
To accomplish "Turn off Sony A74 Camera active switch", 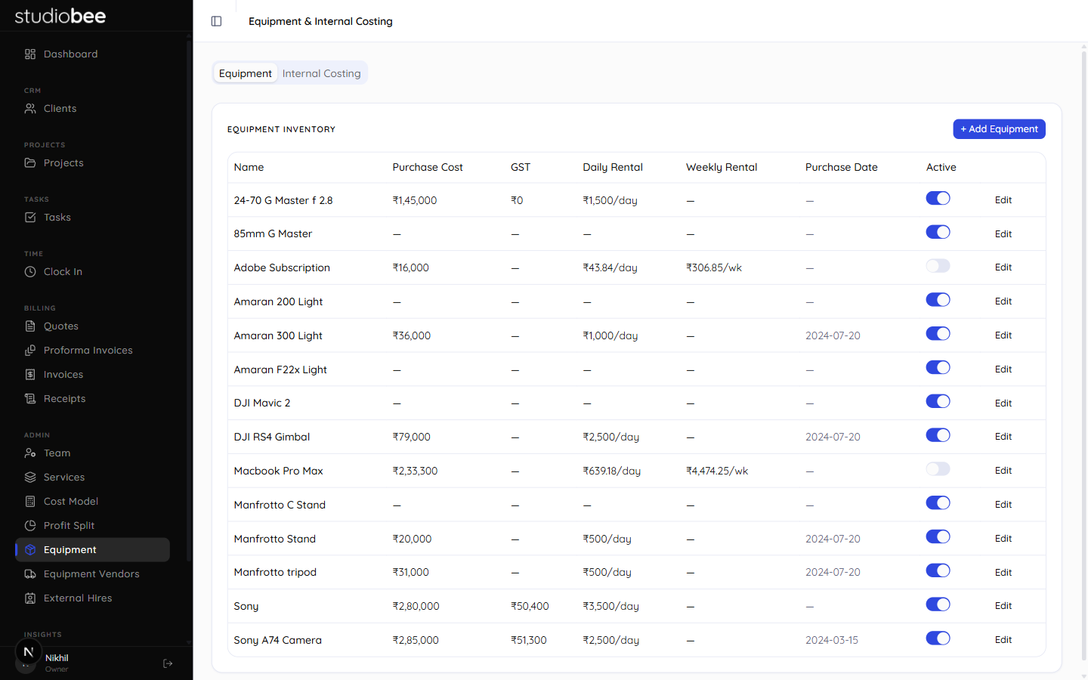I will point(938,638).
